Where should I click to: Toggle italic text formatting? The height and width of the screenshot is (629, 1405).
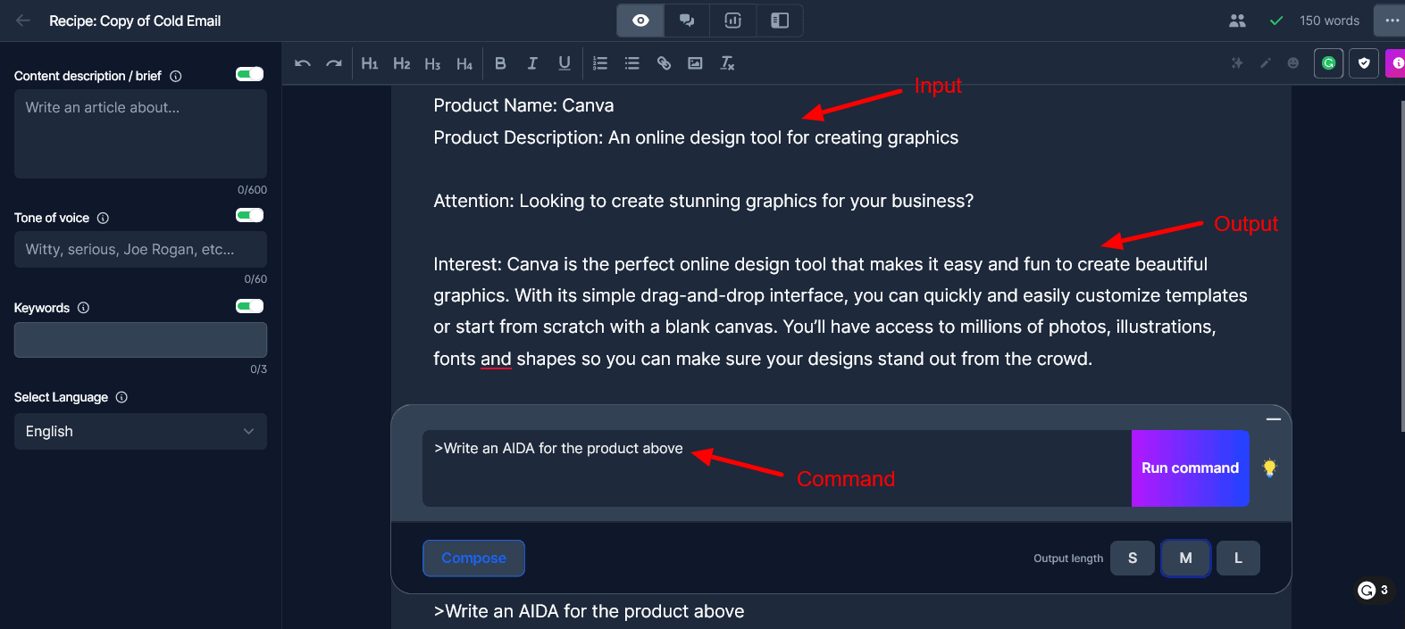tap(532, 63)
